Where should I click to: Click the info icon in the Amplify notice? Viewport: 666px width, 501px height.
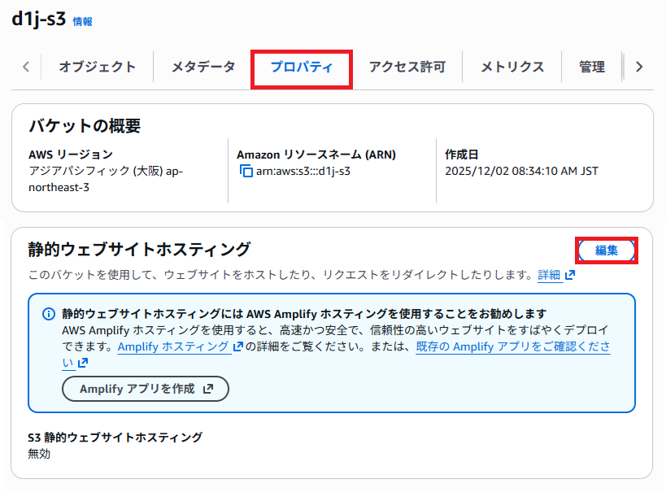48,314
